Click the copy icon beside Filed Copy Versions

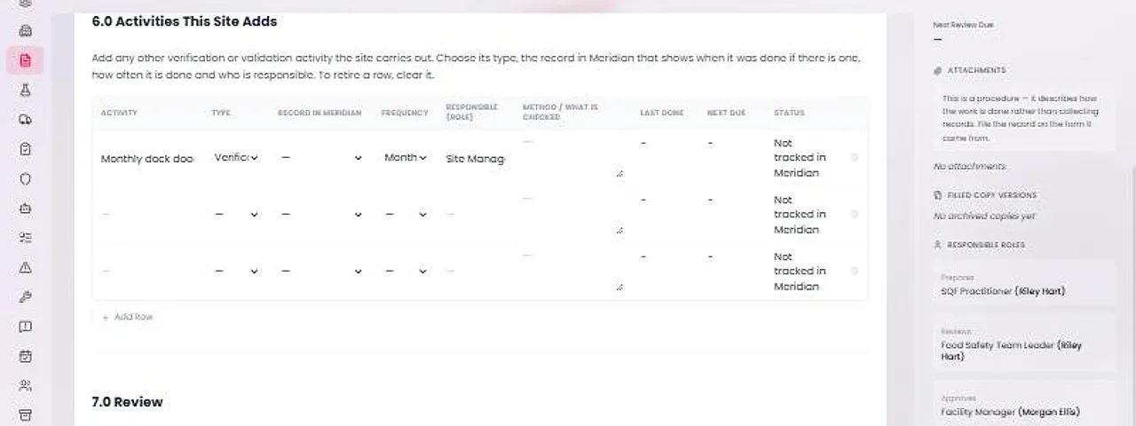point(937,194)
